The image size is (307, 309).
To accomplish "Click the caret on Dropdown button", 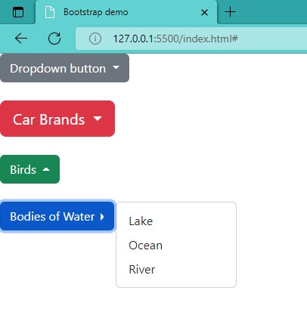I will (x=116, y=67).
